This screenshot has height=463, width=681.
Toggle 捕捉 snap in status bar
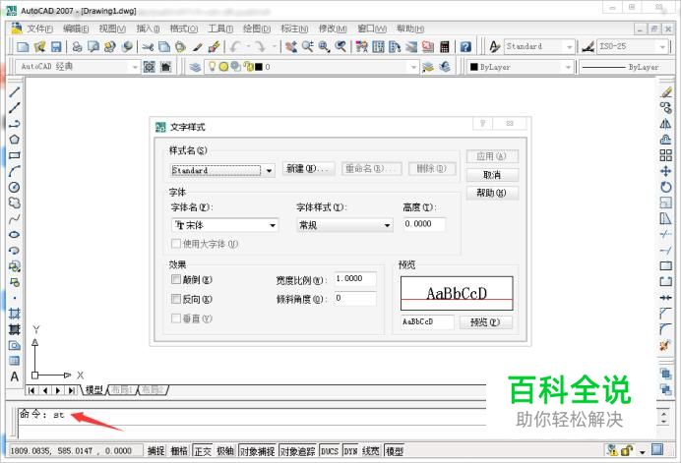(155, 451)
